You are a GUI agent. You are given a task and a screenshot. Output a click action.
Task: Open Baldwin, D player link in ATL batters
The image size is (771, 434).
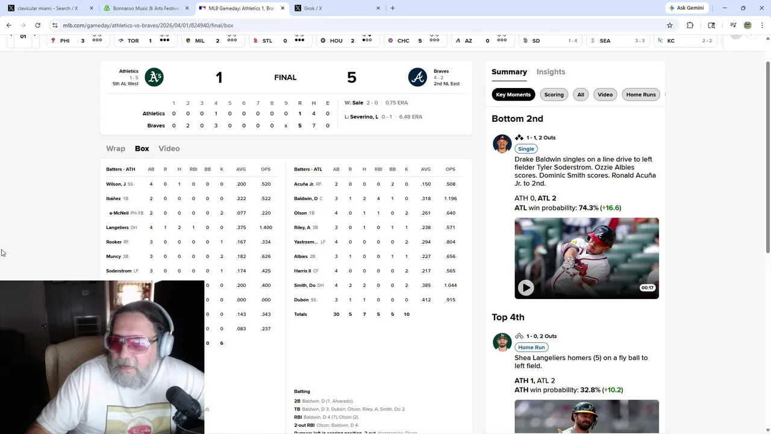pos(306,198)
